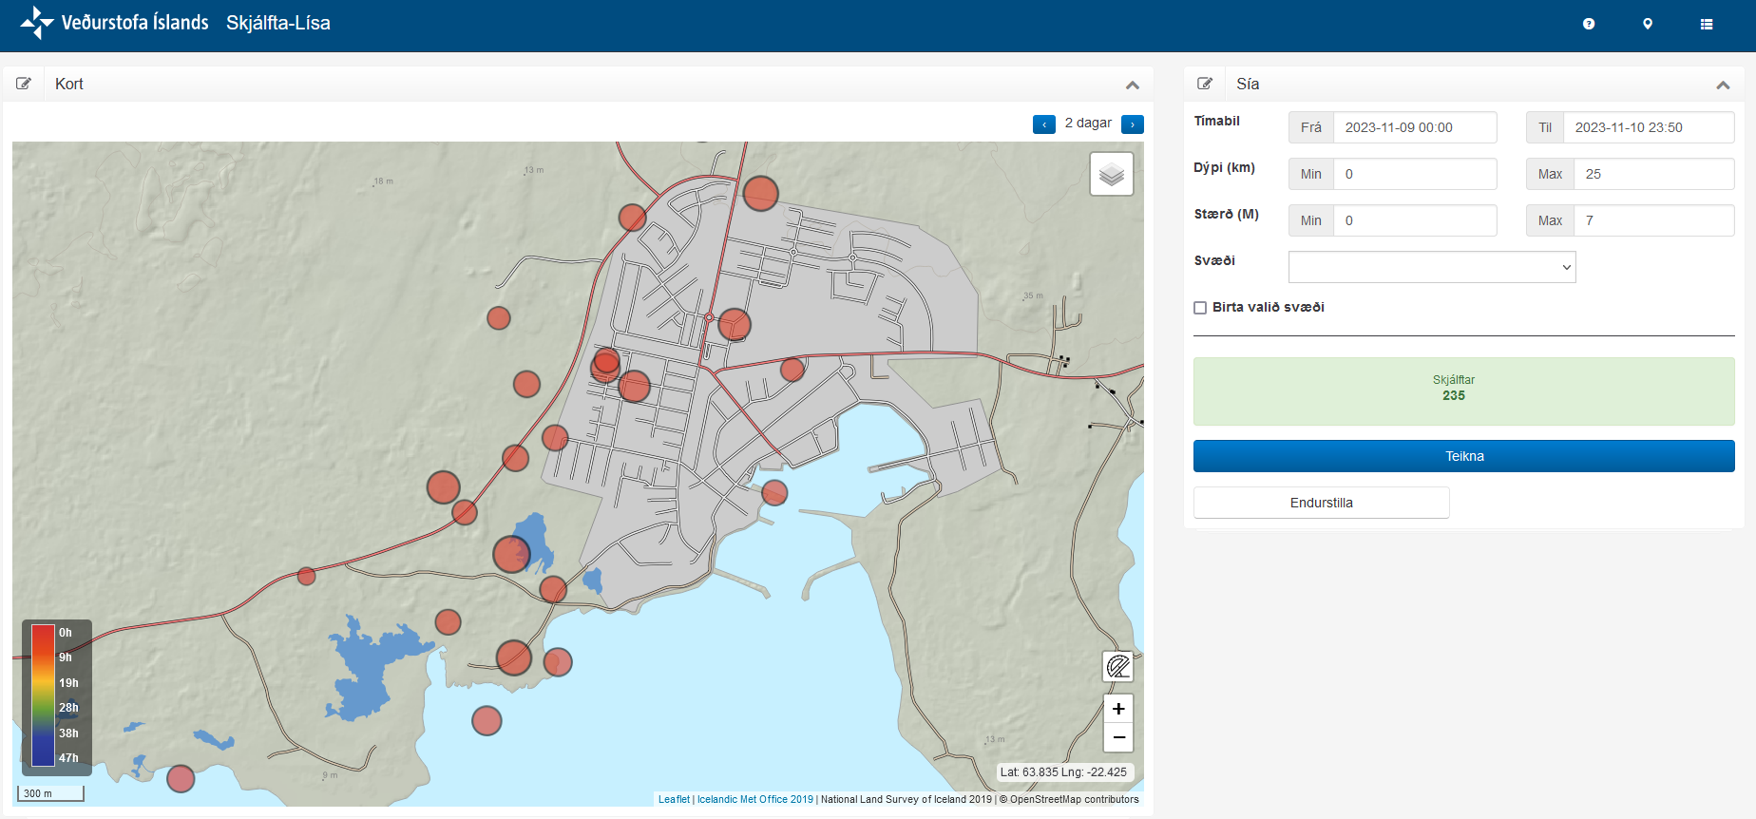Click the Frá start date field
1756x819 pixels.
(1414, 127)
